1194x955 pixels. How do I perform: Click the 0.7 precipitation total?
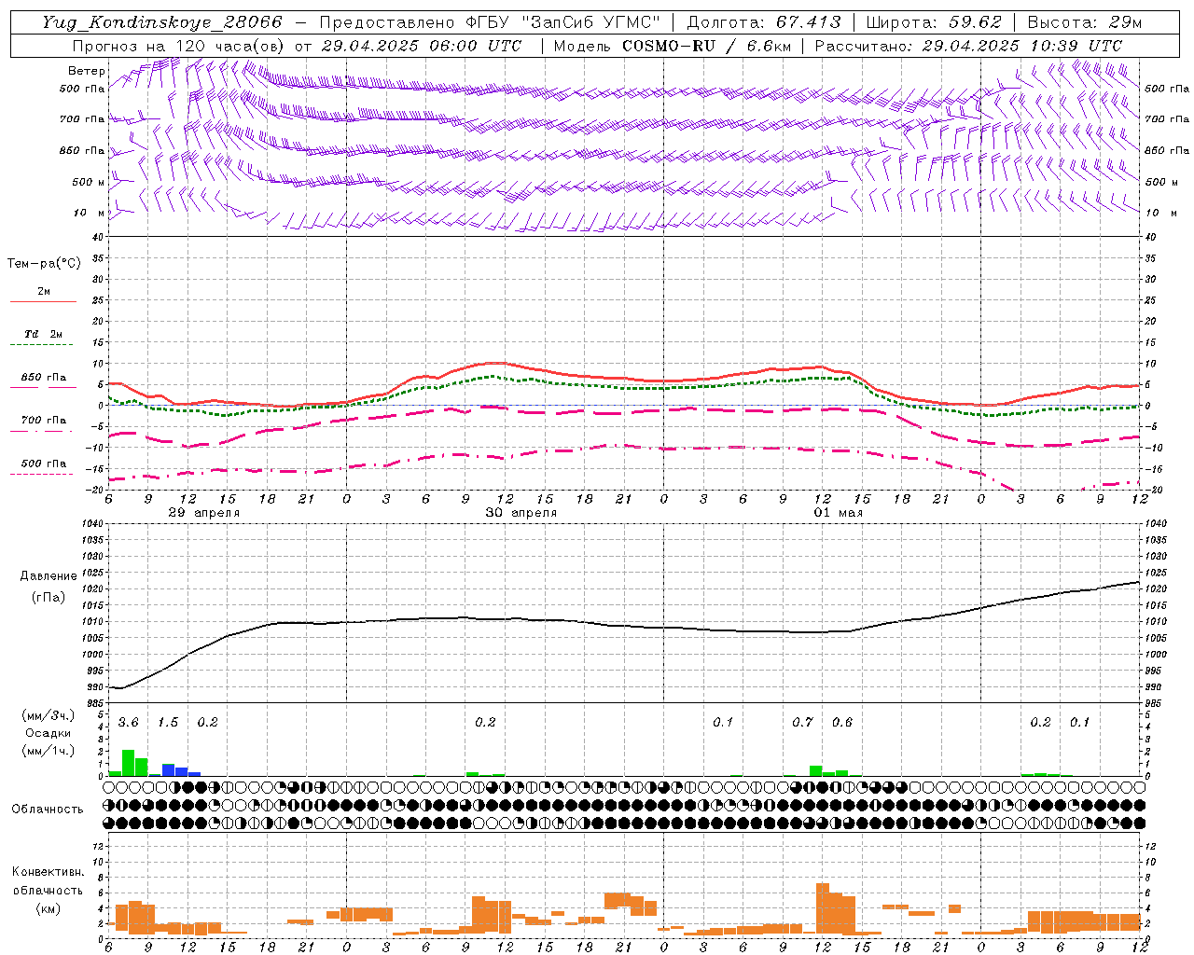pyautogui.click(x=803, y=723)
